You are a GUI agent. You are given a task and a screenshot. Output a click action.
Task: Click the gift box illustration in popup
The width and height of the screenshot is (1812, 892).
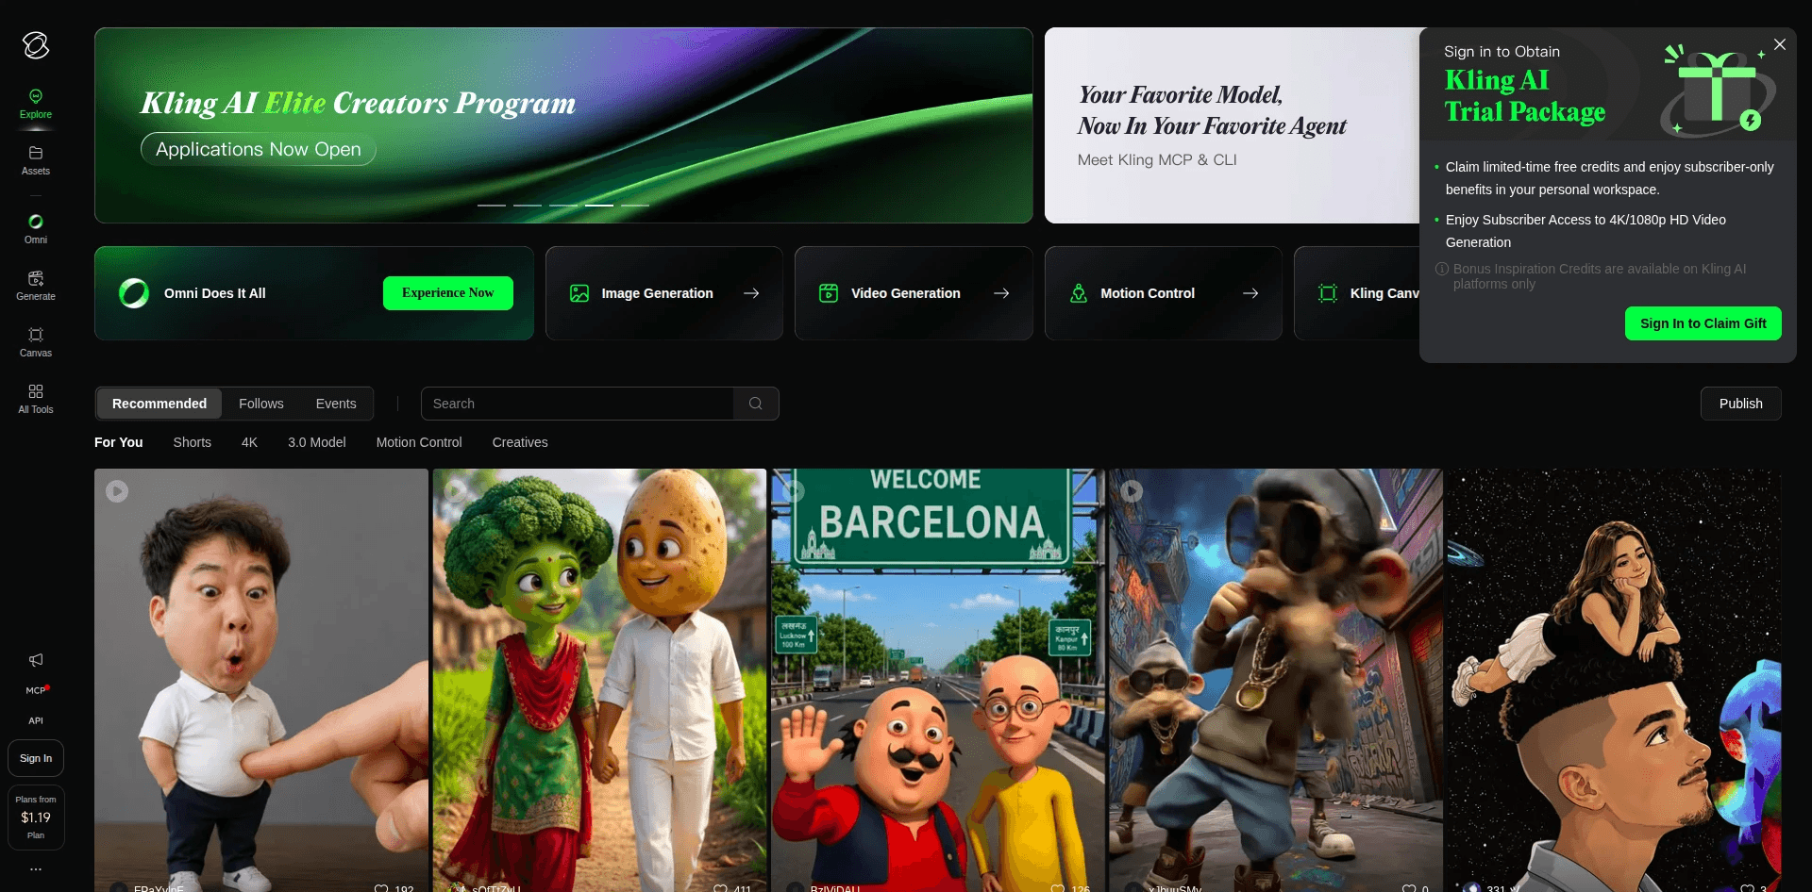tap(1718, 90)
